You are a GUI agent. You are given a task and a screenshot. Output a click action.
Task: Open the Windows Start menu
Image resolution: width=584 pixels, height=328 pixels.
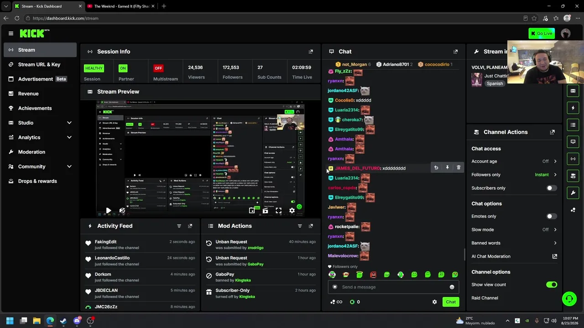[10, 321]
